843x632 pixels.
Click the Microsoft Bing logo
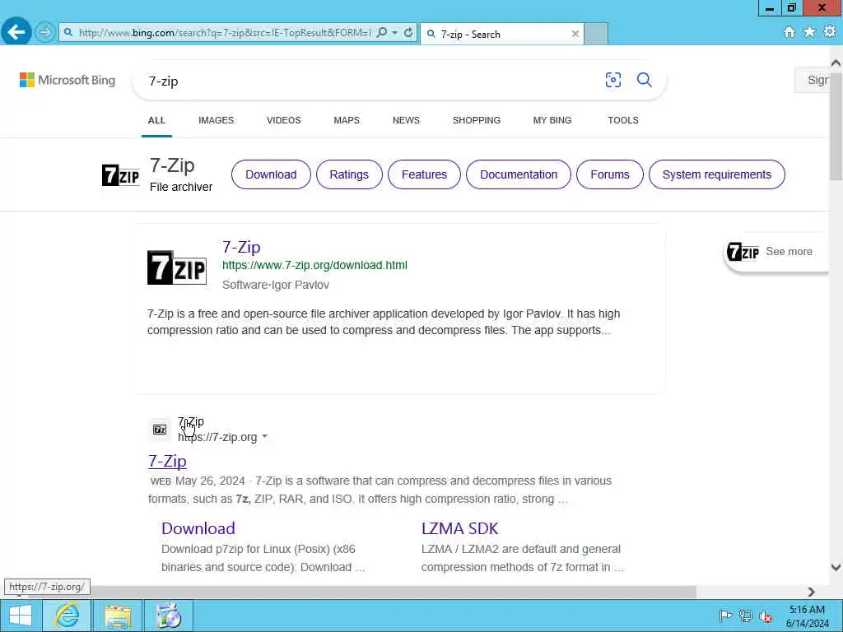68,80
